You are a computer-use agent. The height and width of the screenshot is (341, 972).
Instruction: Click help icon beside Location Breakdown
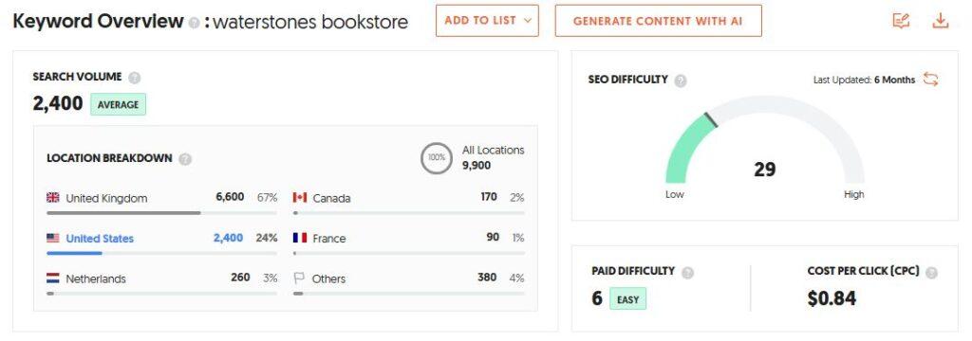click(x=185, y=159)
